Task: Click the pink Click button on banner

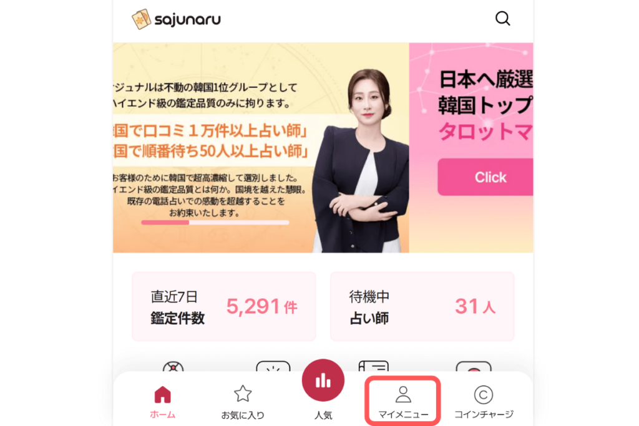Action: [485, 177]
